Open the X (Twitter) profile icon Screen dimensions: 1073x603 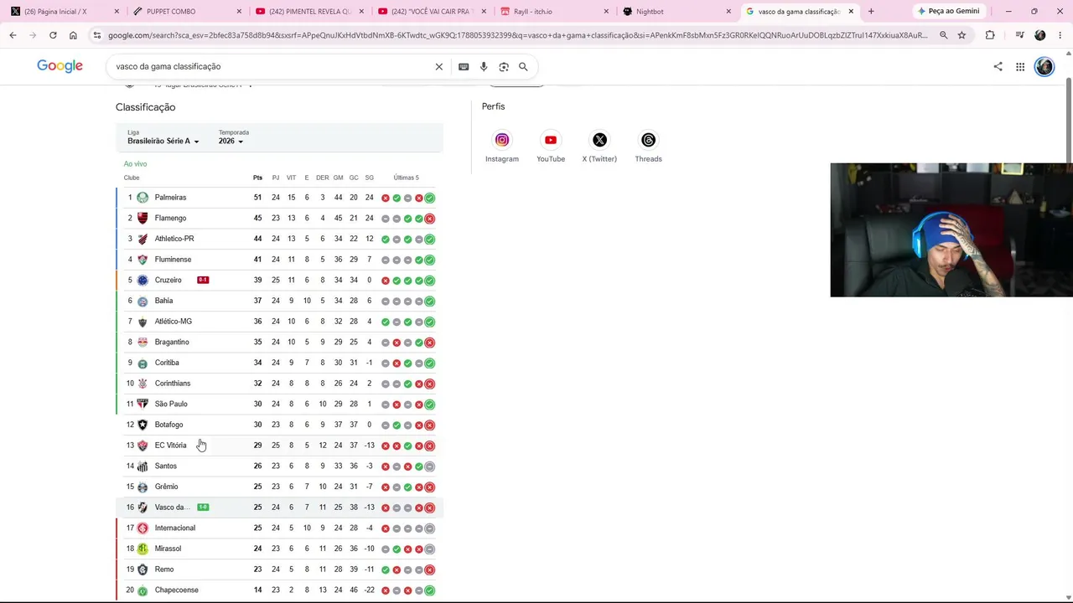599,140
